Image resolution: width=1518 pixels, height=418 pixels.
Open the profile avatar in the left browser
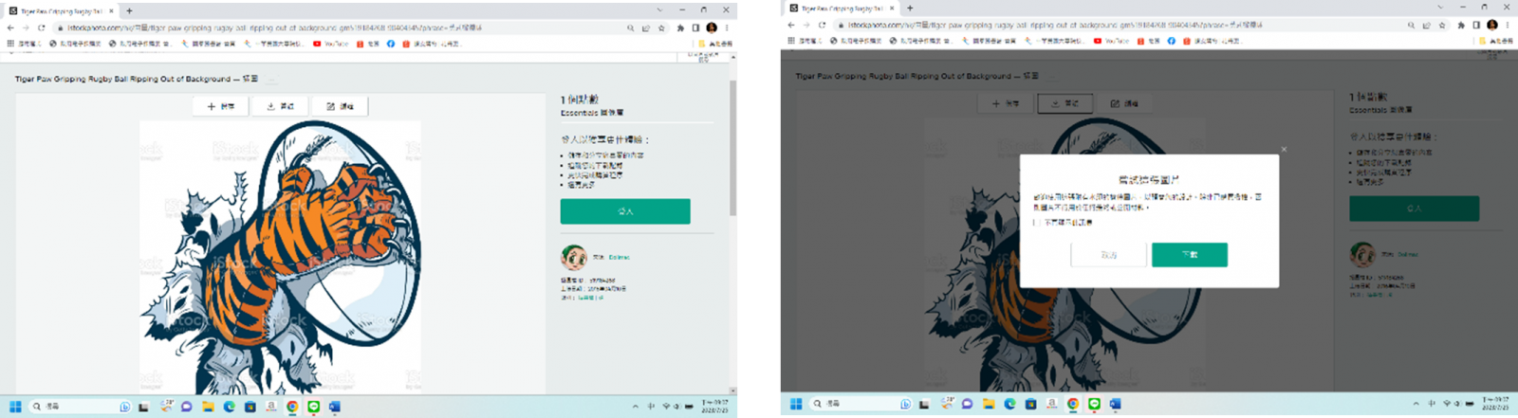coord(712,27)
